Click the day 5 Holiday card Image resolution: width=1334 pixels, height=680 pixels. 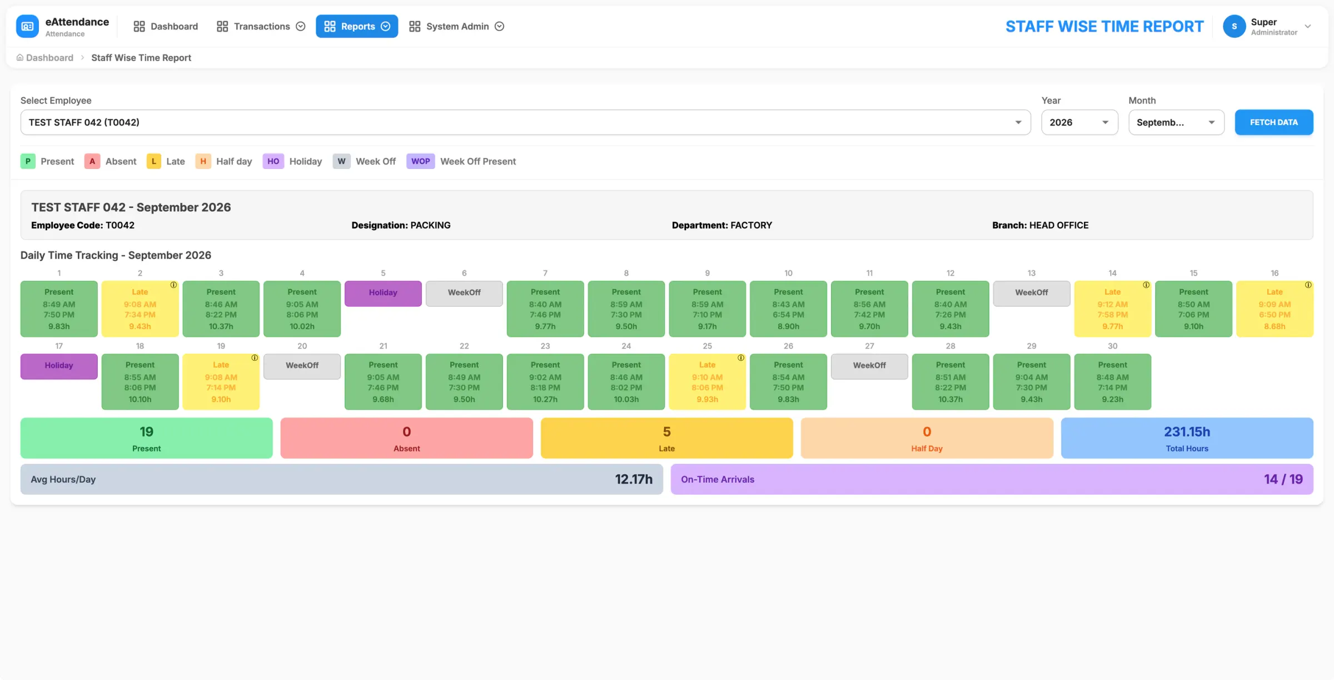coord(383,294)
